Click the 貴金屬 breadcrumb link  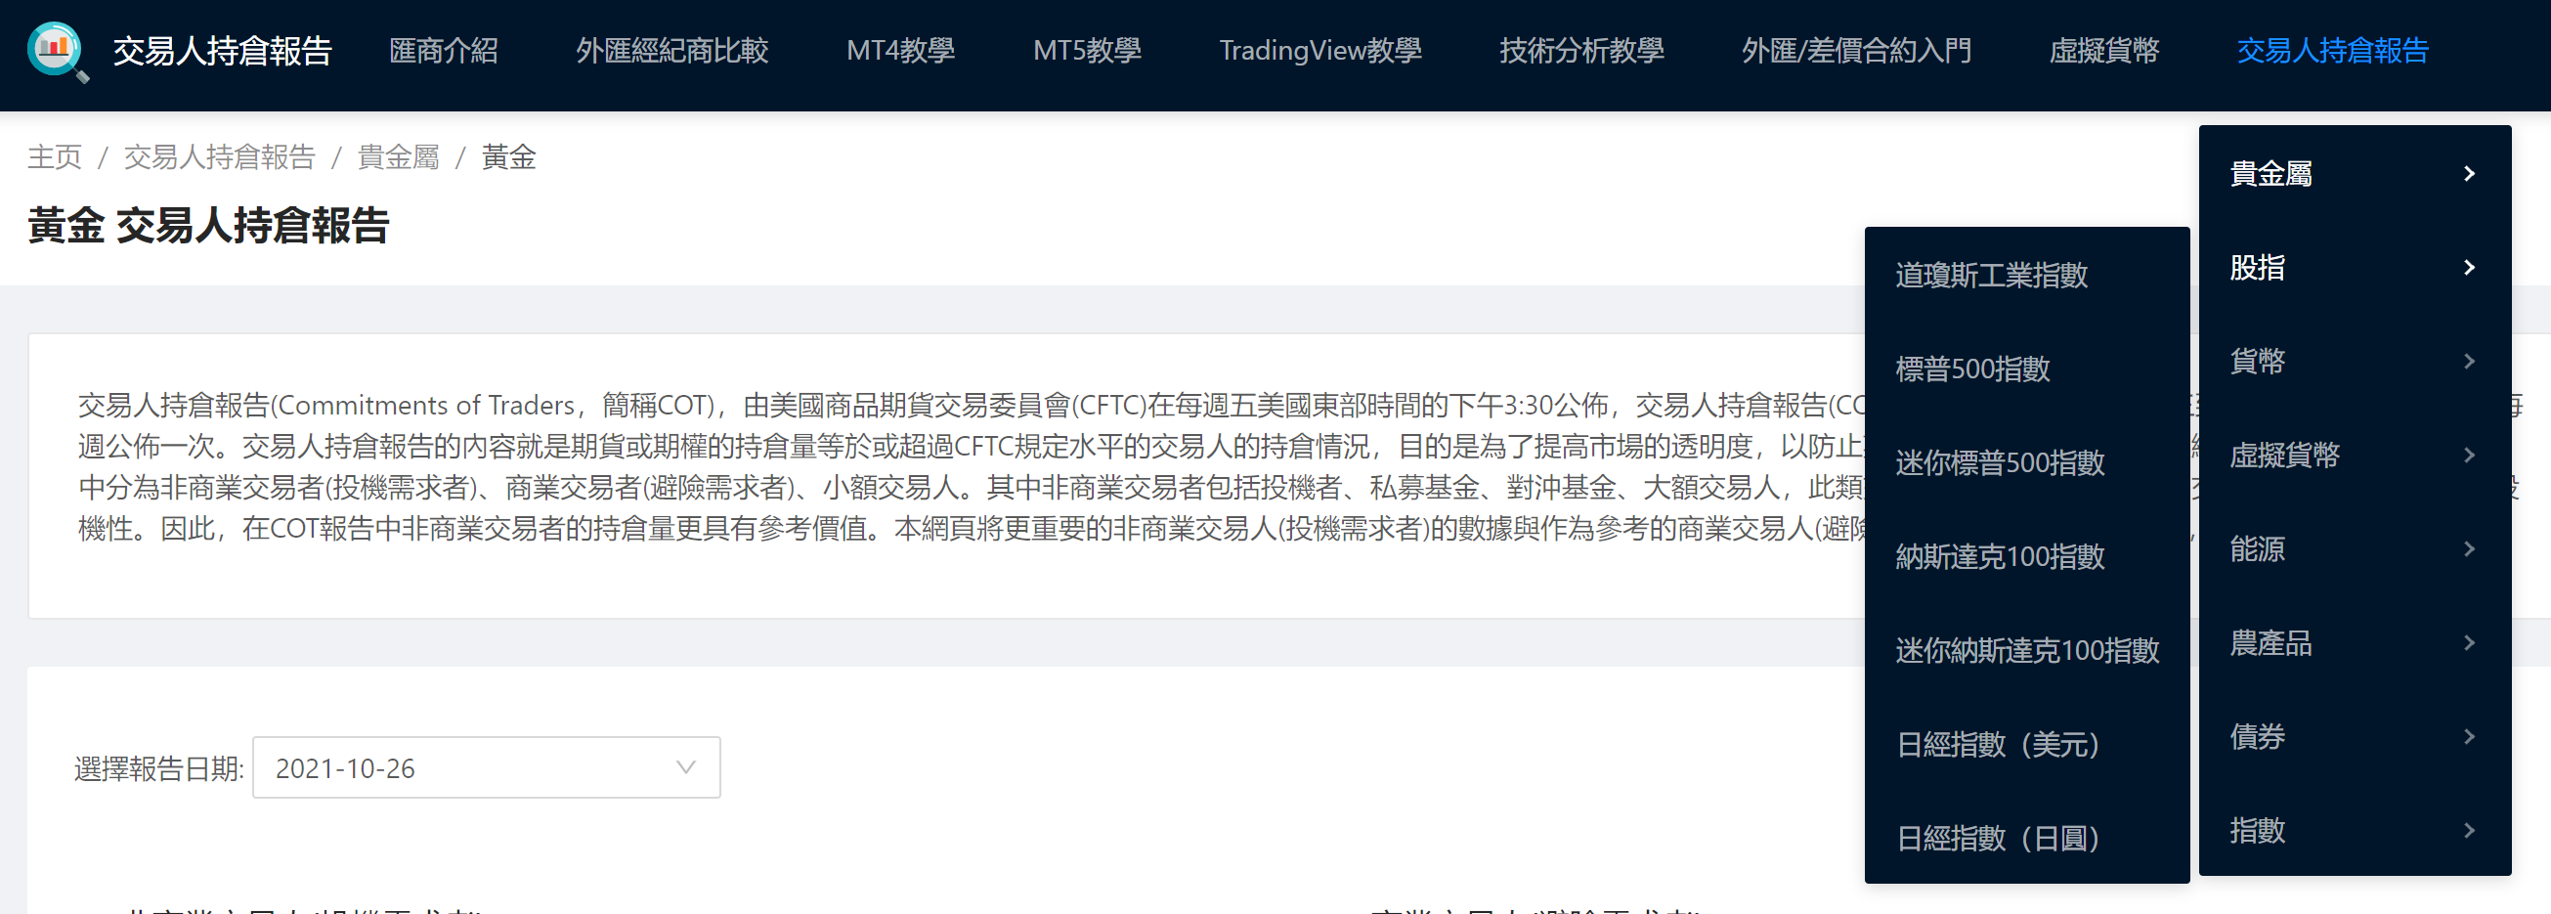[x=398, y=156]
